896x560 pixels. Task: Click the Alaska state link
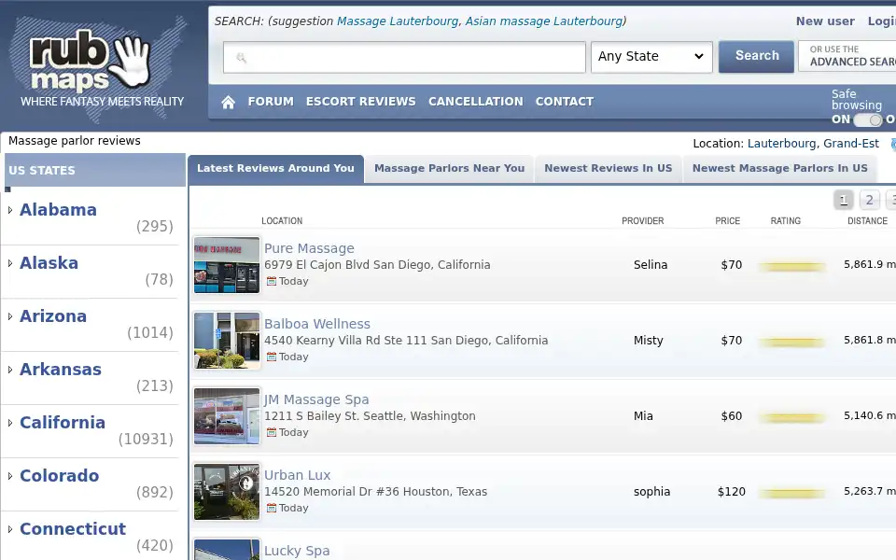49,263
